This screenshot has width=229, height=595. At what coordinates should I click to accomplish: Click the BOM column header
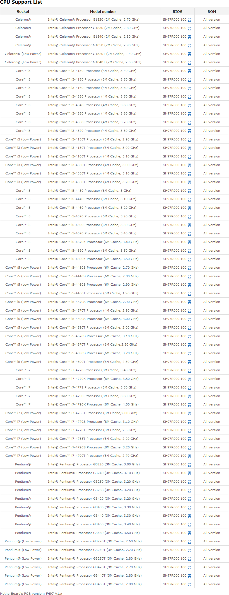[212, 11]
